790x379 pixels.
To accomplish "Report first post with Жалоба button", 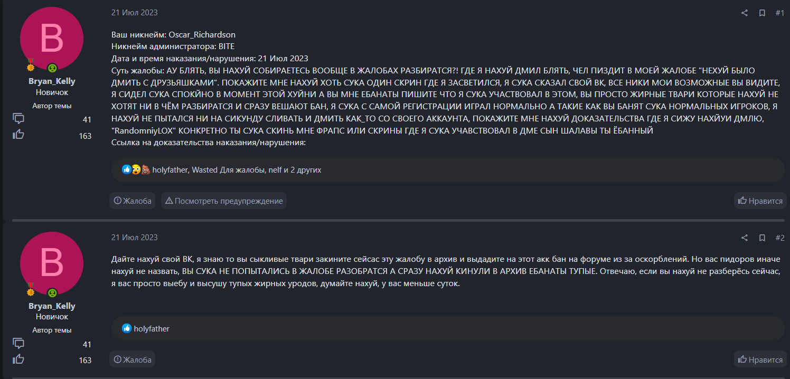I will [x=132, y=201].
